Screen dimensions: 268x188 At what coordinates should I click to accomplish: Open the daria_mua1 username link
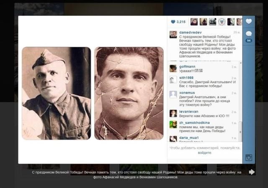[x=189, y=138]
